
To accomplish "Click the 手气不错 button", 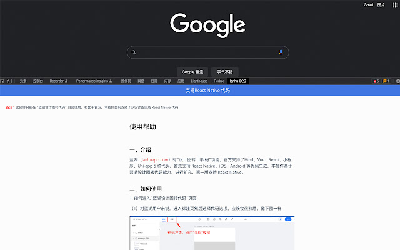I will (x=225, y=72).
